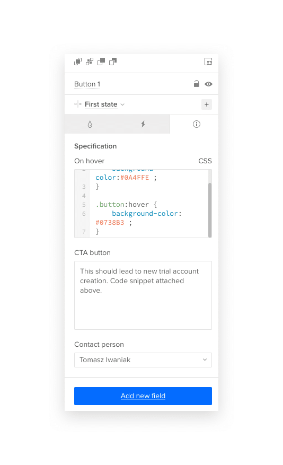The width and height of the screenshot is (283, 465).
Task: Click the Add new field button
Action: pos(143,396)
